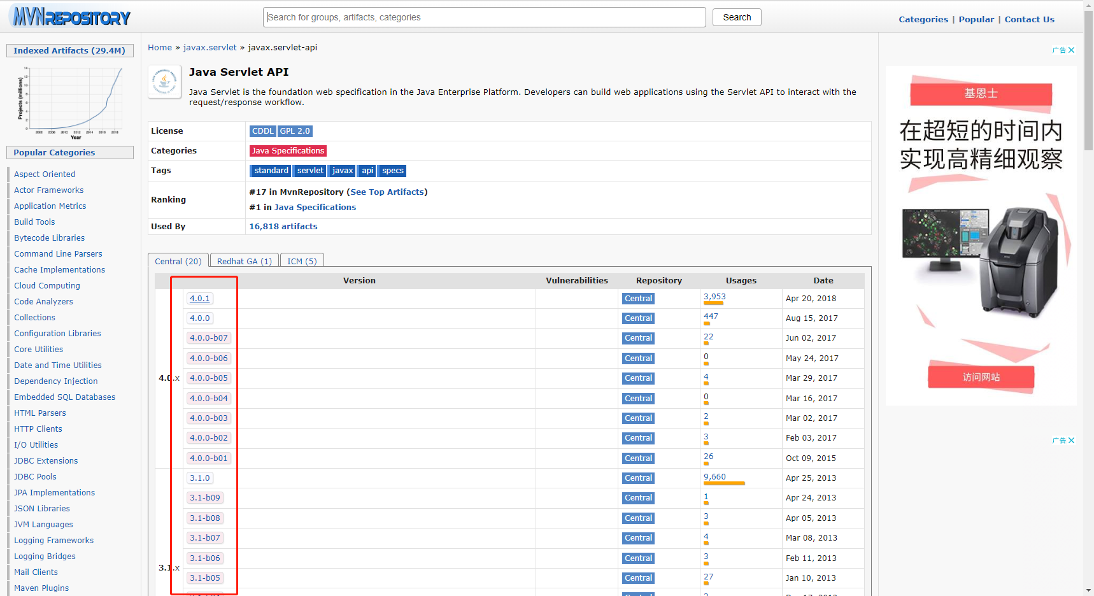
Task: Click the 访问网站 ad button
Action: pyautogui.click(x=981, y=377)
